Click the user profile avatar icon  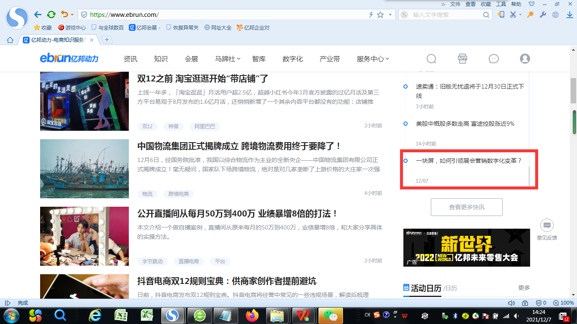(x=525, y=59)
